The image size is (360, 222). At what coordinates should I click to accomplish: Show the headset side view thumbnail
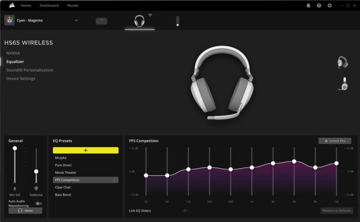343,83
